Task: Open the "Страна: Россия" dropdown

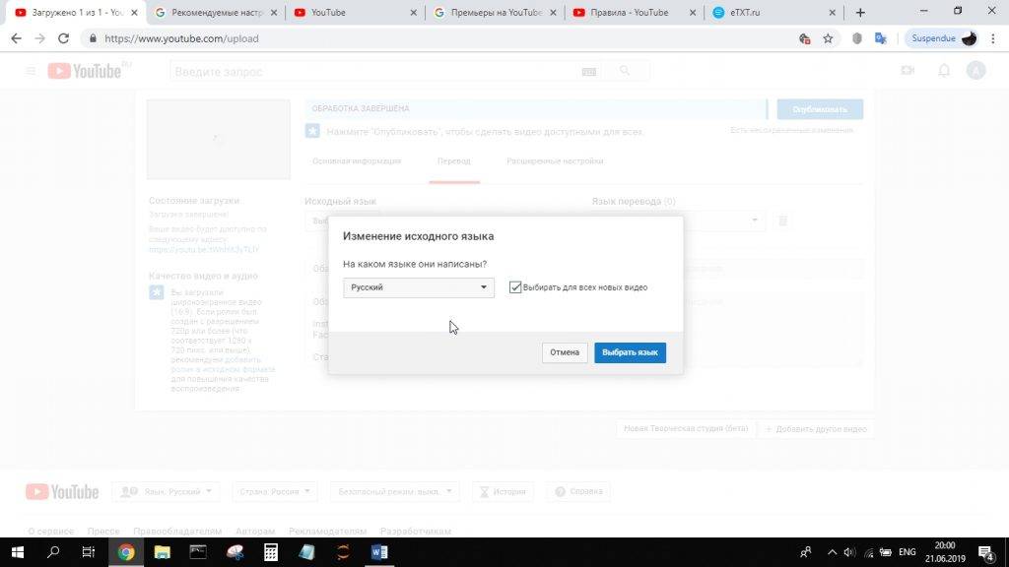Action: 275,491
